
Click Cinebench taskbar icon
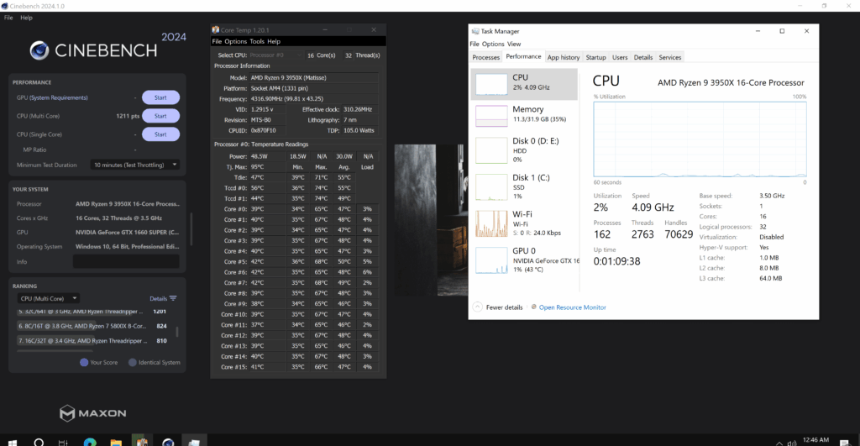pos(168,442)
